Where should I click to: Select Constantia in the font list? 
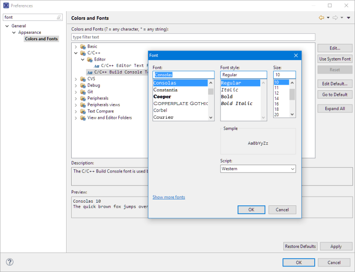point(165,90)
